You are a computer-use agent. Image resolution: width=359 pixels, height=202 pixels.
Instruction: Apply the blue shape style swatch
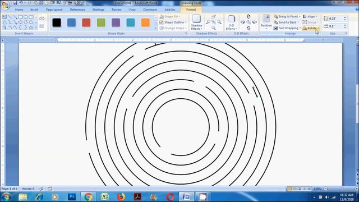(71, 22)
